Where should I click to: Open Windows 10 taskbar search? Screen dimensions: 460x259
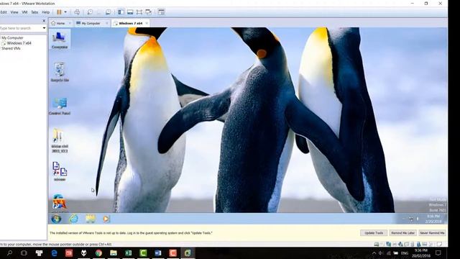(x=9, y=253)
